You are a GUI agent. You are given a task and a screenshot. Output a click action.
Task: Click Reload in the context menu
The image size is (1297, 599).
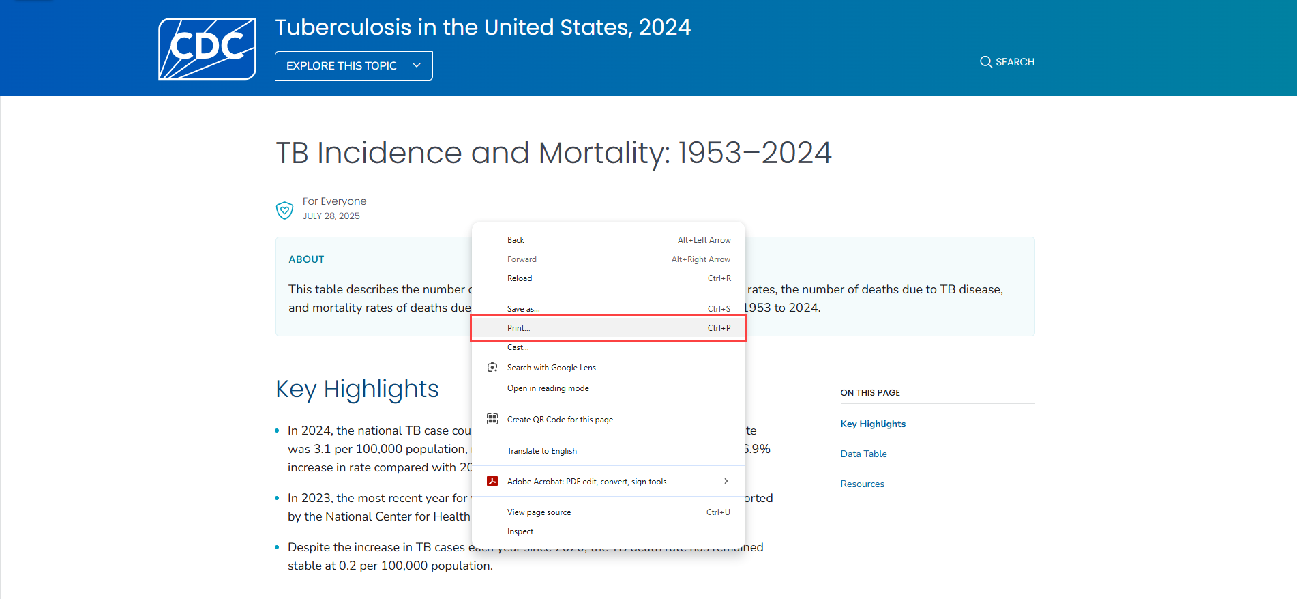[520, 278]
